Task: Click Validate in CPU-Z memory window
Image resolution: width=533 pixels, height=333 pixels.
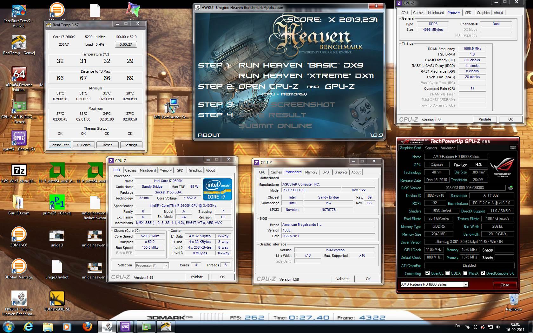Action: tap(485, 119)
